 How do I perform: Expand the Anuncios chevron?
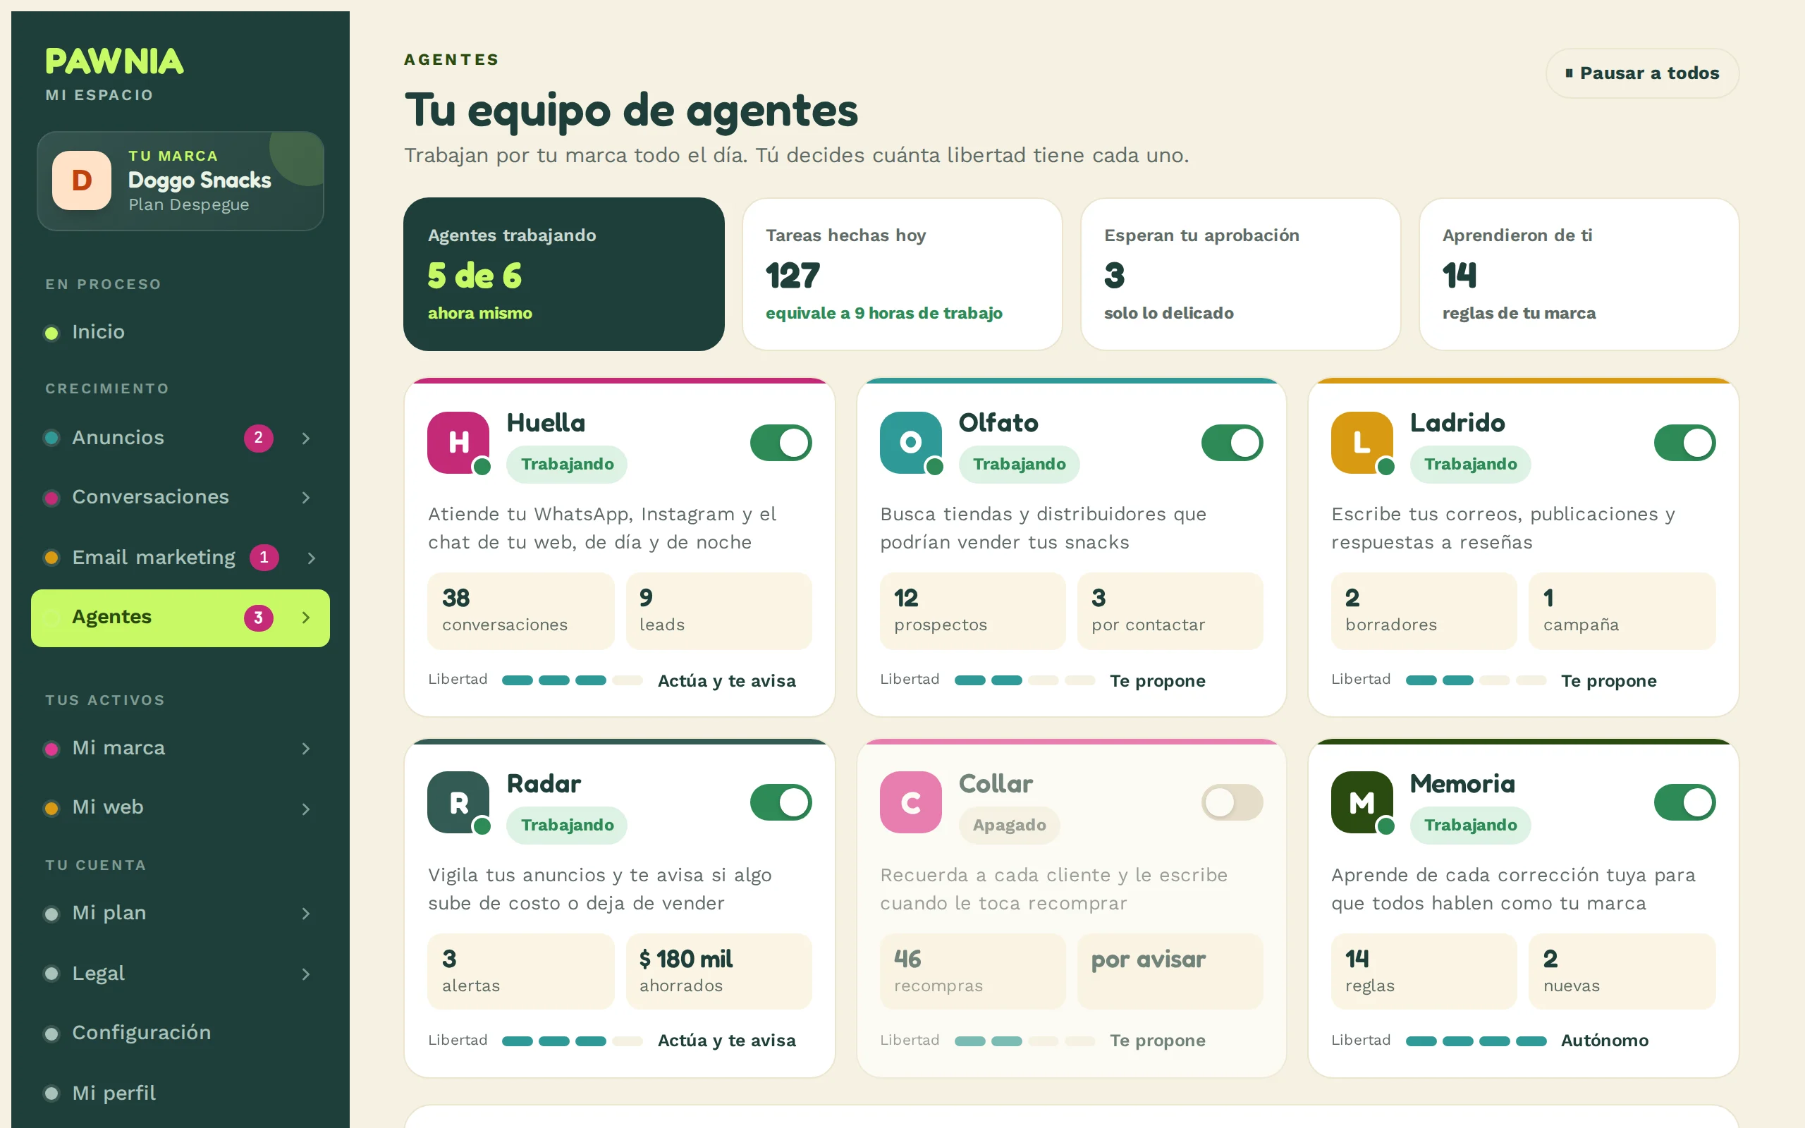click(306, 438)
